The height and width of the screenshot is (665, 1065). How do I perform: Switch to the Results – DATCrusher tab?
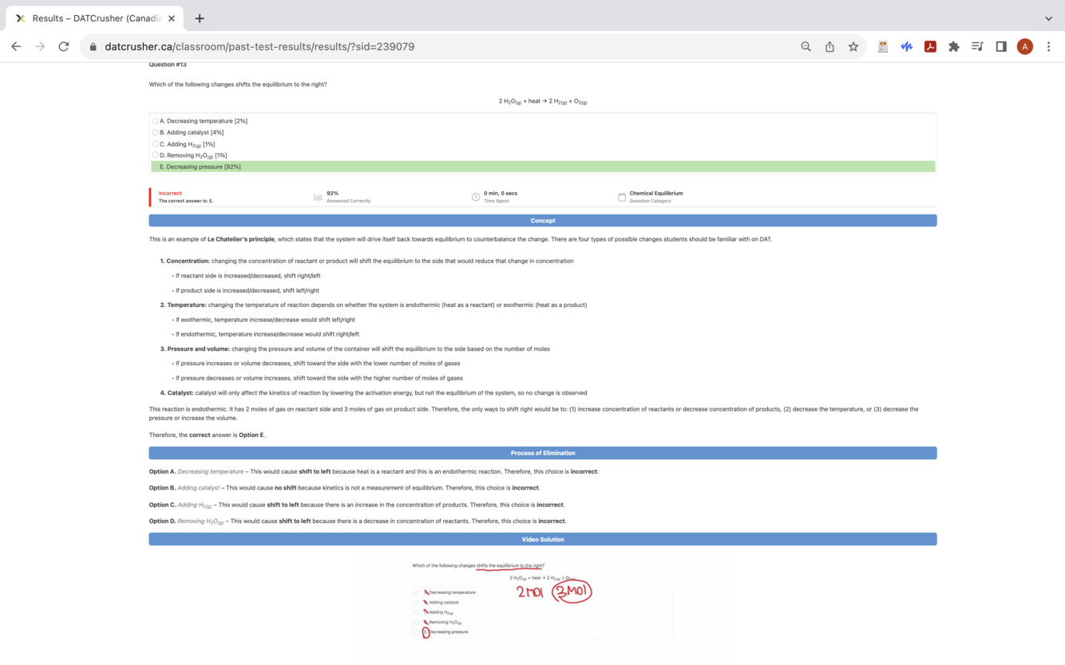click(x=95, y=18)
